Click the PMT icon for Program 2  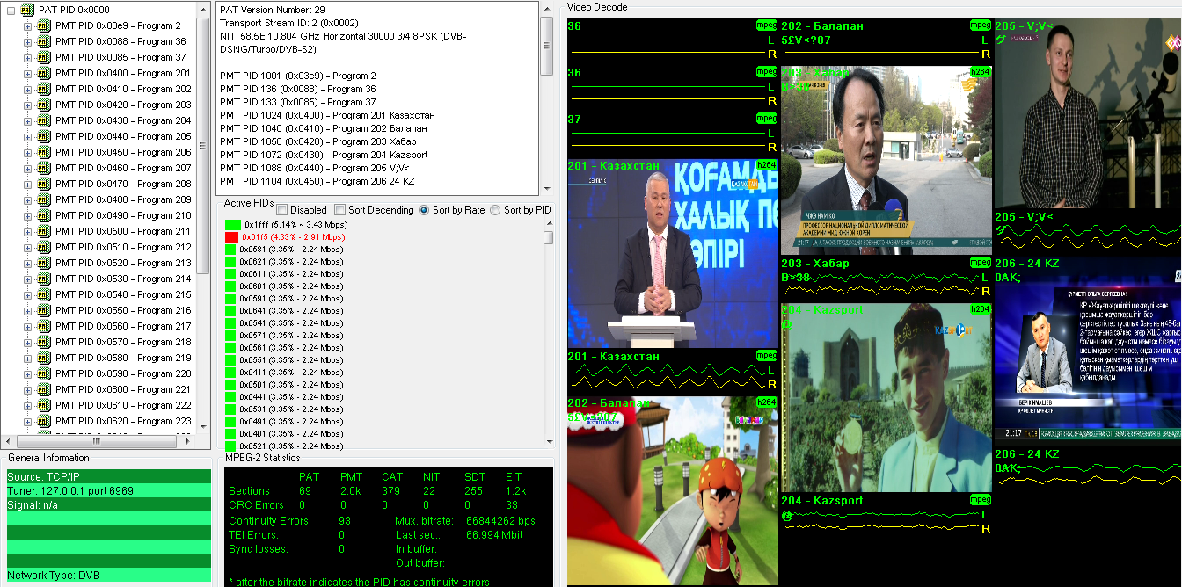[x=44, y=25]
